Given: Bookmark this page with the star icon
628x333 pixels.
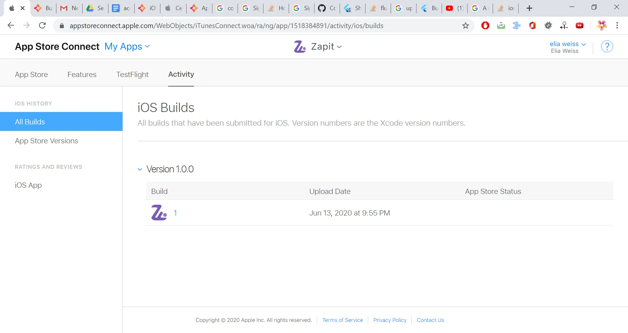Looking at the screenshot, I should [465, 25].
